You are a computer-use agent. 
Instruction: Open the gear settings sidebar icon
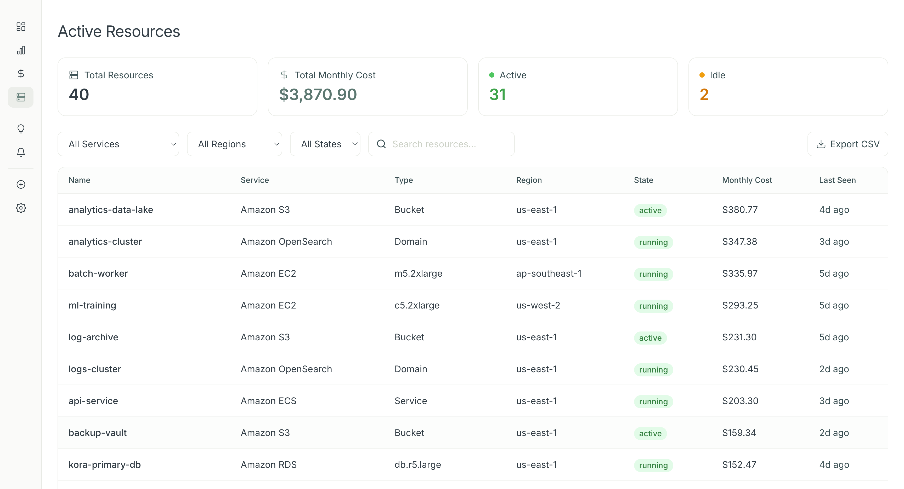(x=21, y=208)
